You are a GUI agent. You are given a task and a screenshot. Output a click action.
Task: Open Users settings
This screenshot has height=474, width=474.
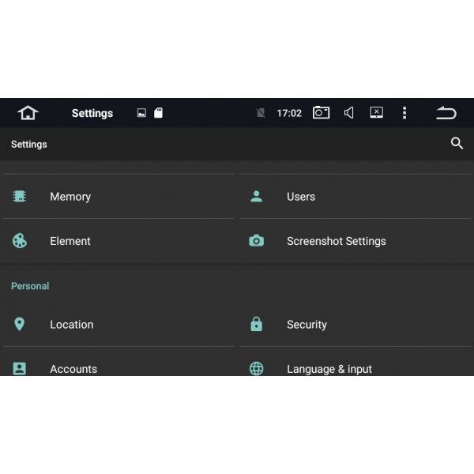tap(300, 197)
